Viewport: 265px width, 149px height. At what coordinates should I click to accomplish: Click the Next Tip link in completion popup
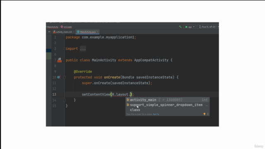[x=156, y=114]
